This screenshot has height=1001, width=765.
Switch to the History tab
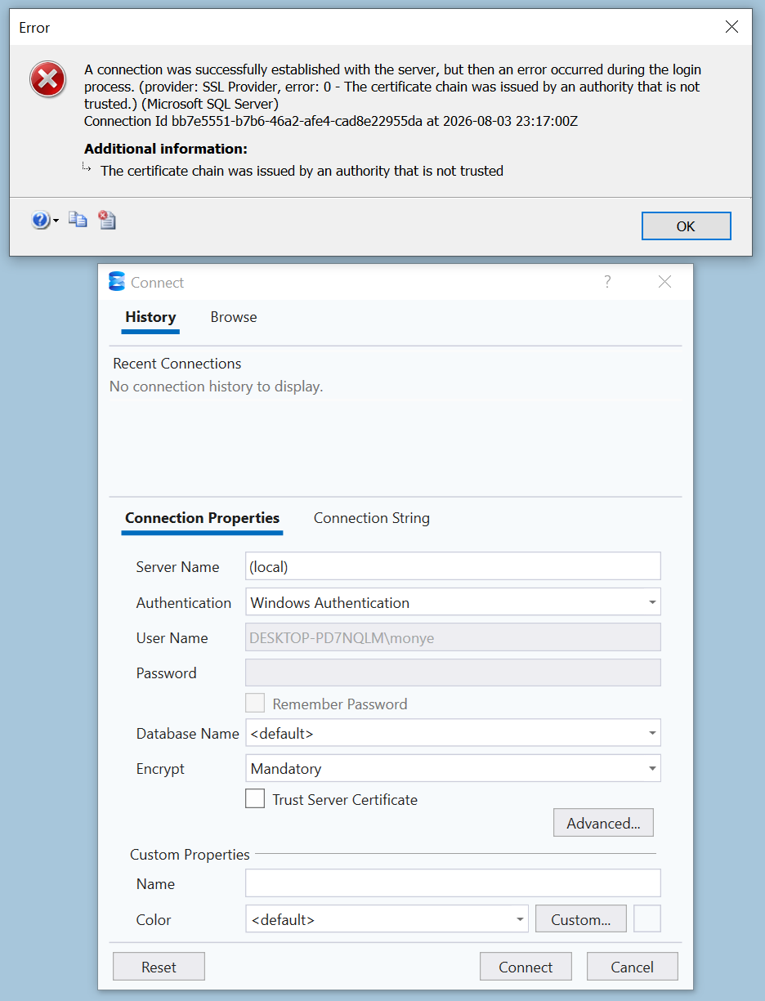point(150,317)
